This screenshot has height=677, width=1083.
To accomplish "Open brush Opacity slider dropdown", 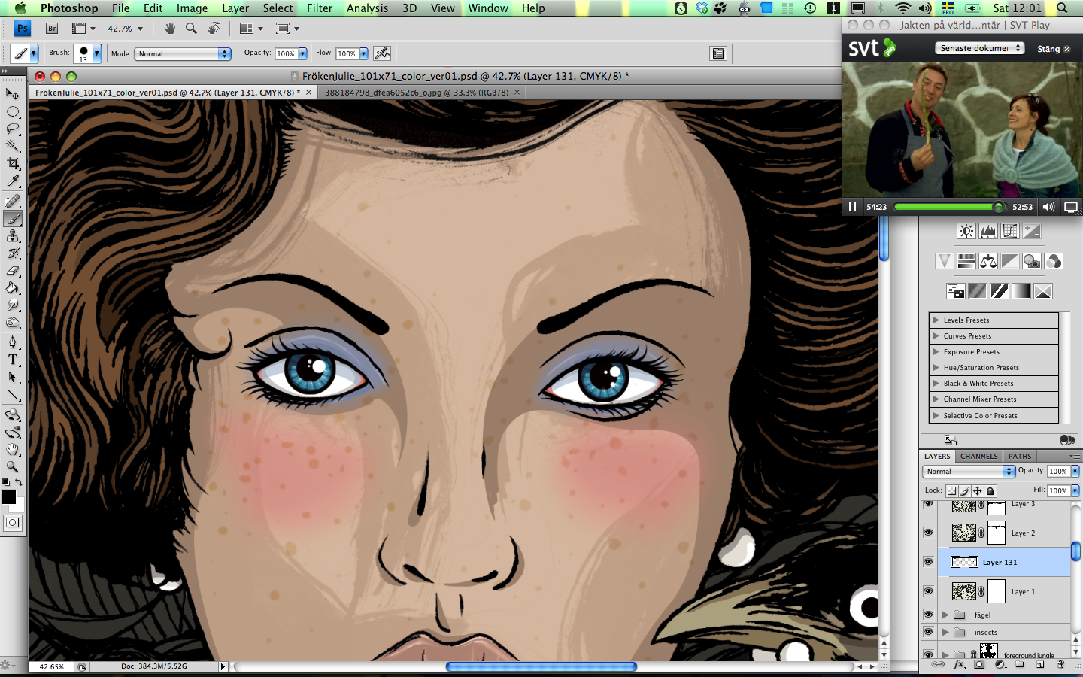I will tap(303, 53).
